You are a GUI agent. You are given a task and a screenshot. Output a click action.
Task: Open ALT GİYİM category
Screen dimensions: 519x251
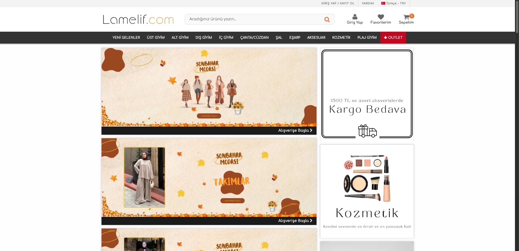click(x=180, y=38)
